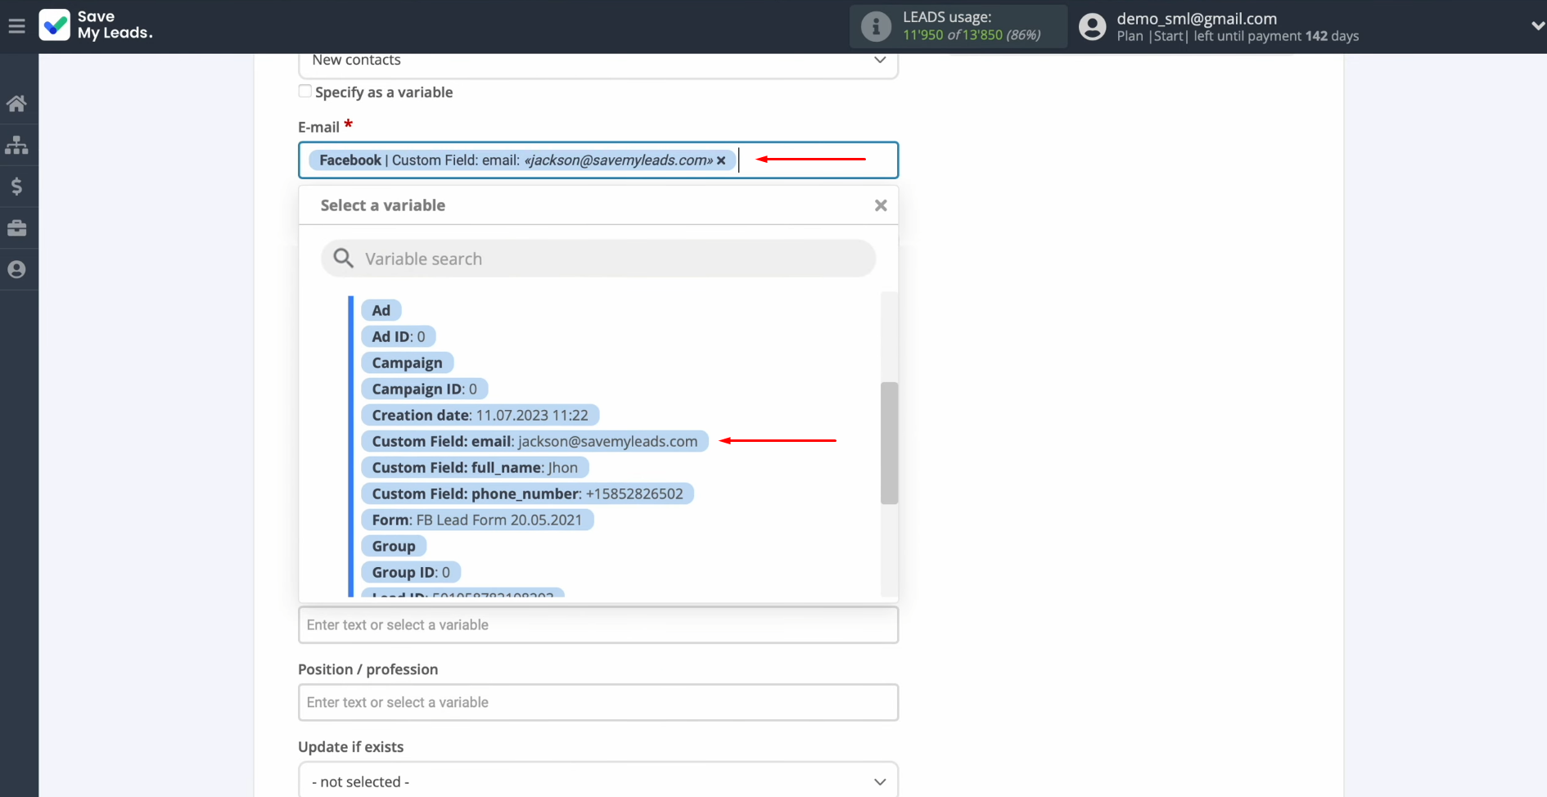This screenshot has height=797, width=1547.
Task: Select Custom Field: full_name variable
Action: pos(475,467)
